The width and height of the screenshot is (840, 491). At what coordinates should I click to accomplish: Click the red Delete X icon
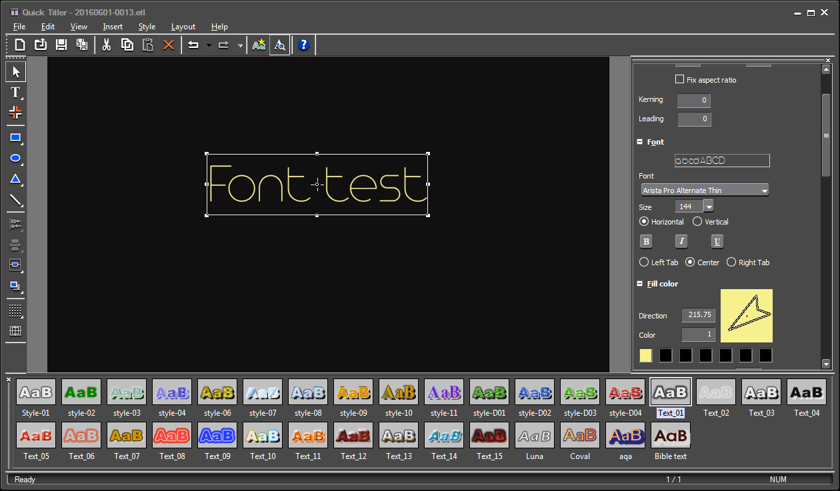point(169,45)
